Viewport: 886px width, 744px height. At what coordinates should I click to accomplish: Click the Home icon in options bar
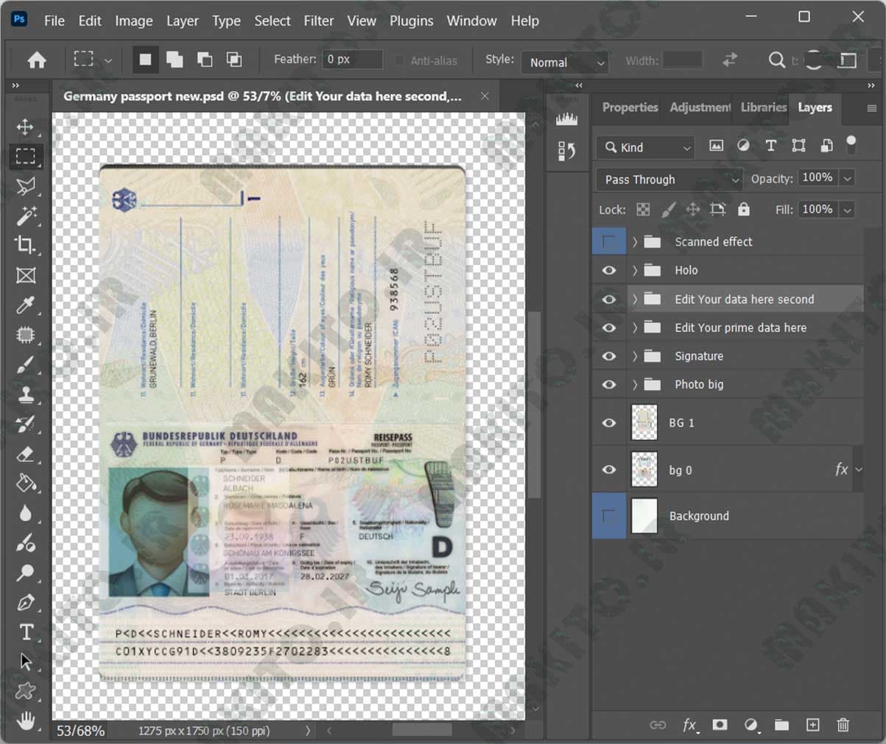tap(37, 60)
